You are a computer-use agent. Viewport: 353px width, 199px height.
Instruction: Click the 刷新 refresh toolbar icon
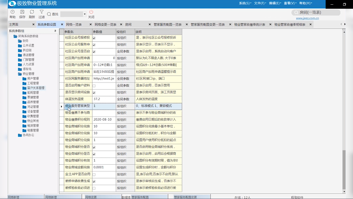pos(32,12)
